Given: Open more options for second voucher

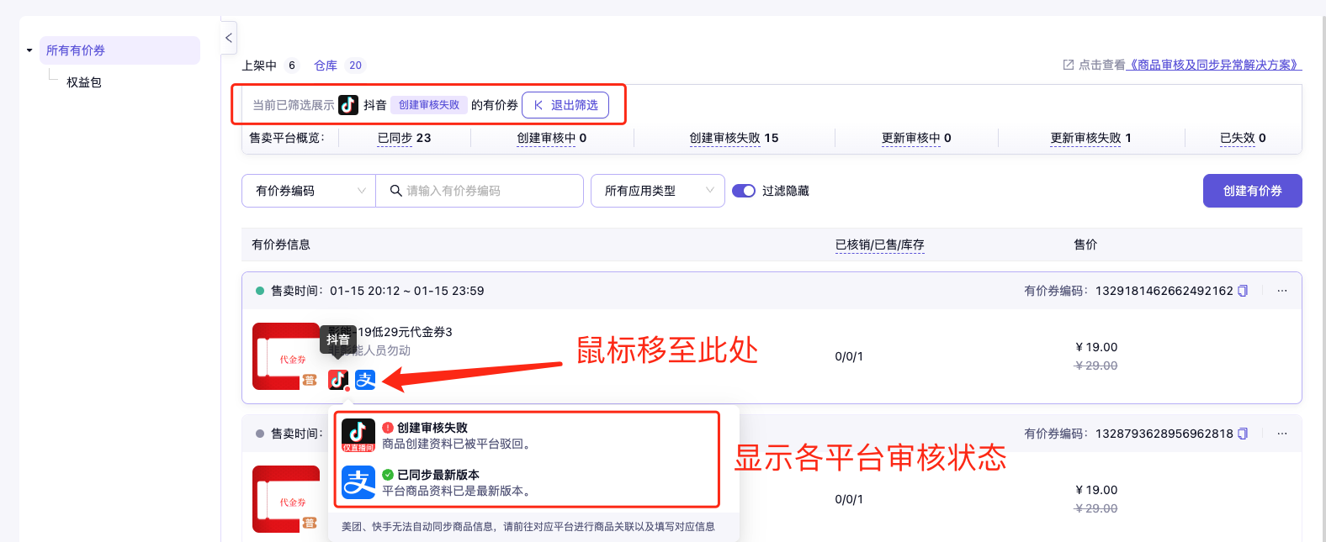Looking at the screenshot, I should tap(1282, 434).
